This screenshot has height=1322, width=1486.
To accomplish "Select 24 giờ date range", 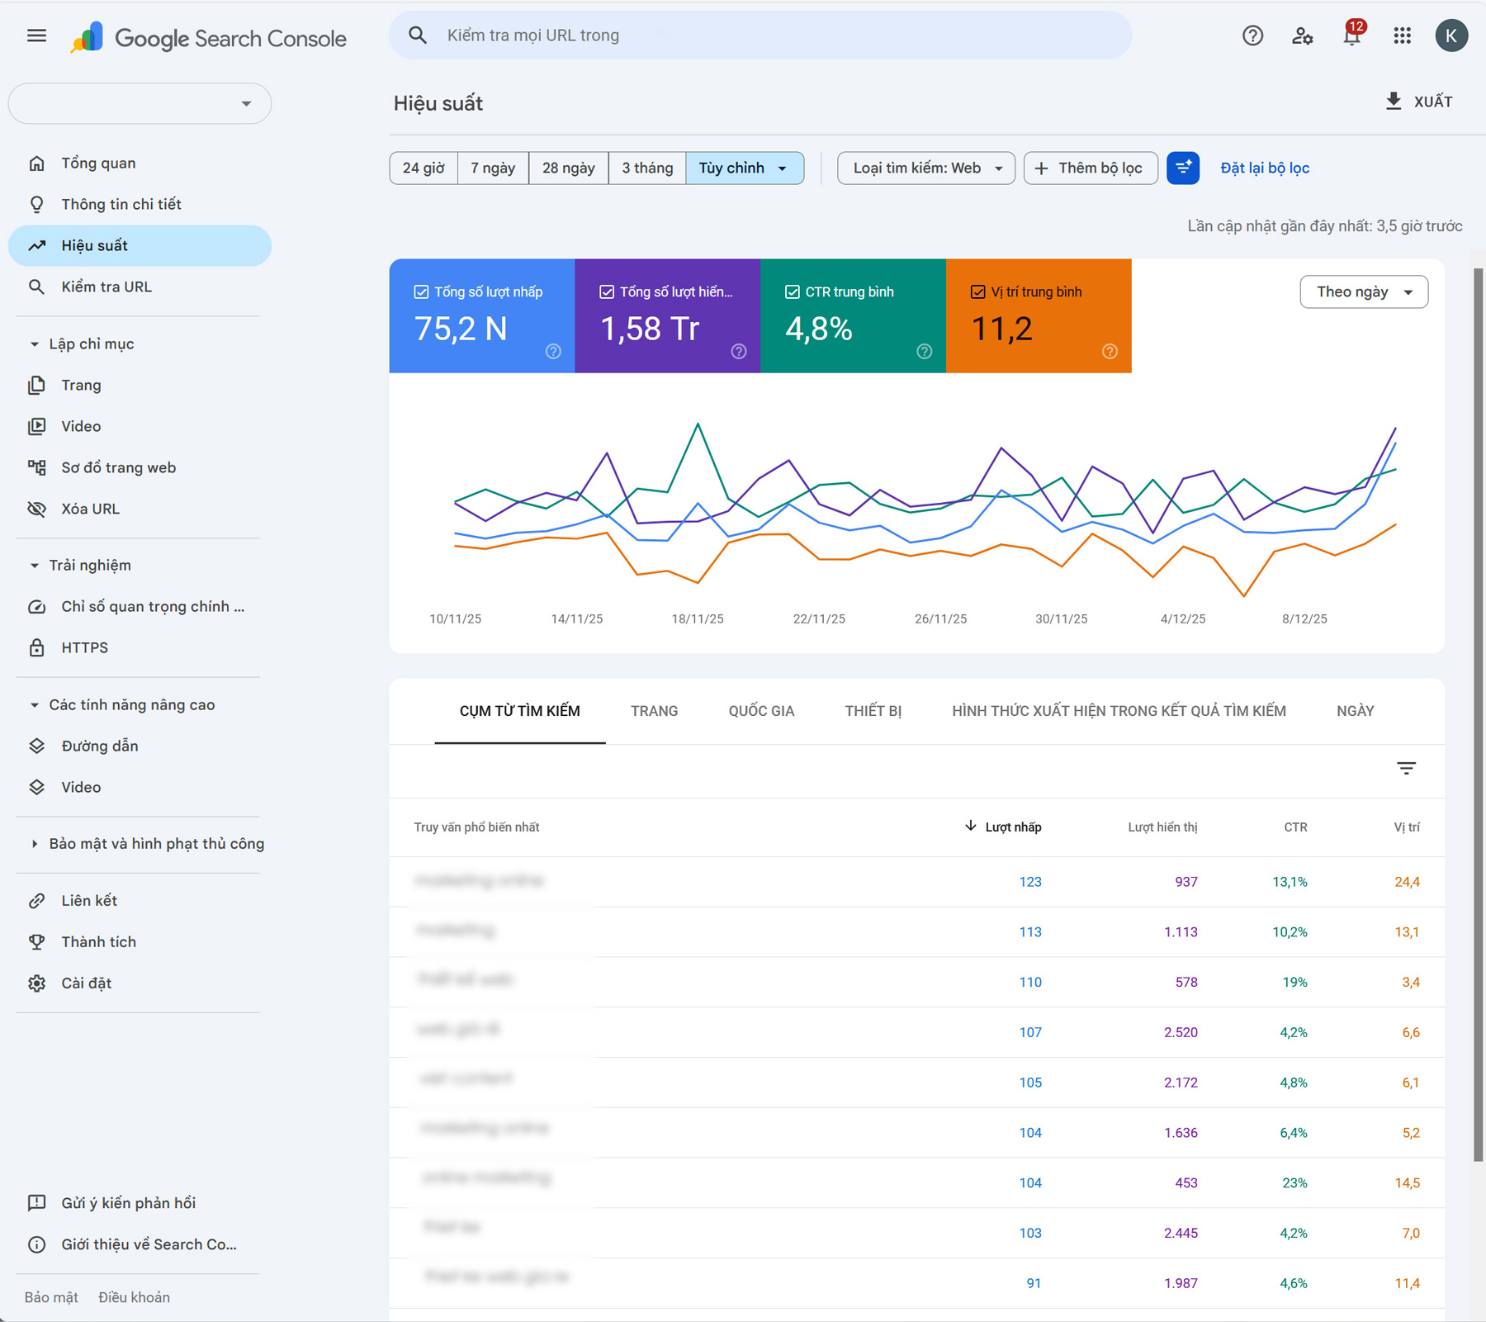I will [424, 168].
